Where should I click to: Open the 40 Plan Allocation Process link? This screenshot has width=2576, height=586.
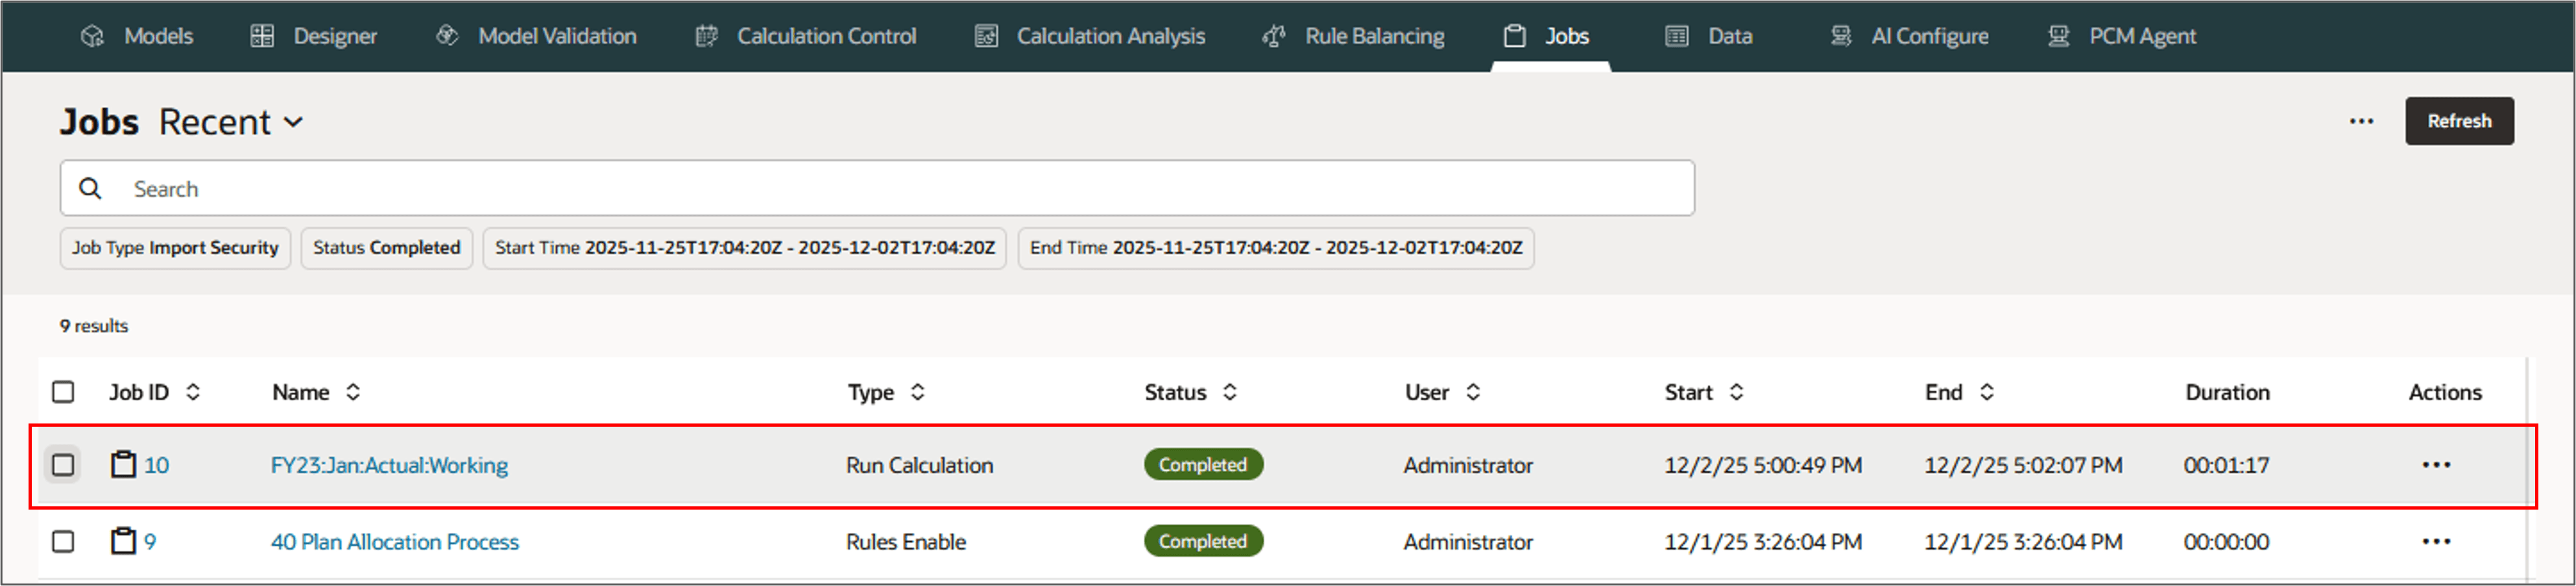point(395,542)
